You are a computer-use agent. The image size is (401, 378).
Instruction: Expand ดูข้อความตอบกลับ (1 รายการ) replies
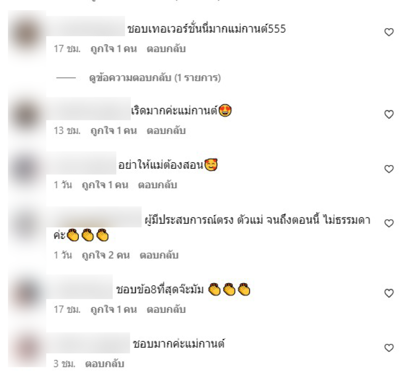tap(155, 78)
